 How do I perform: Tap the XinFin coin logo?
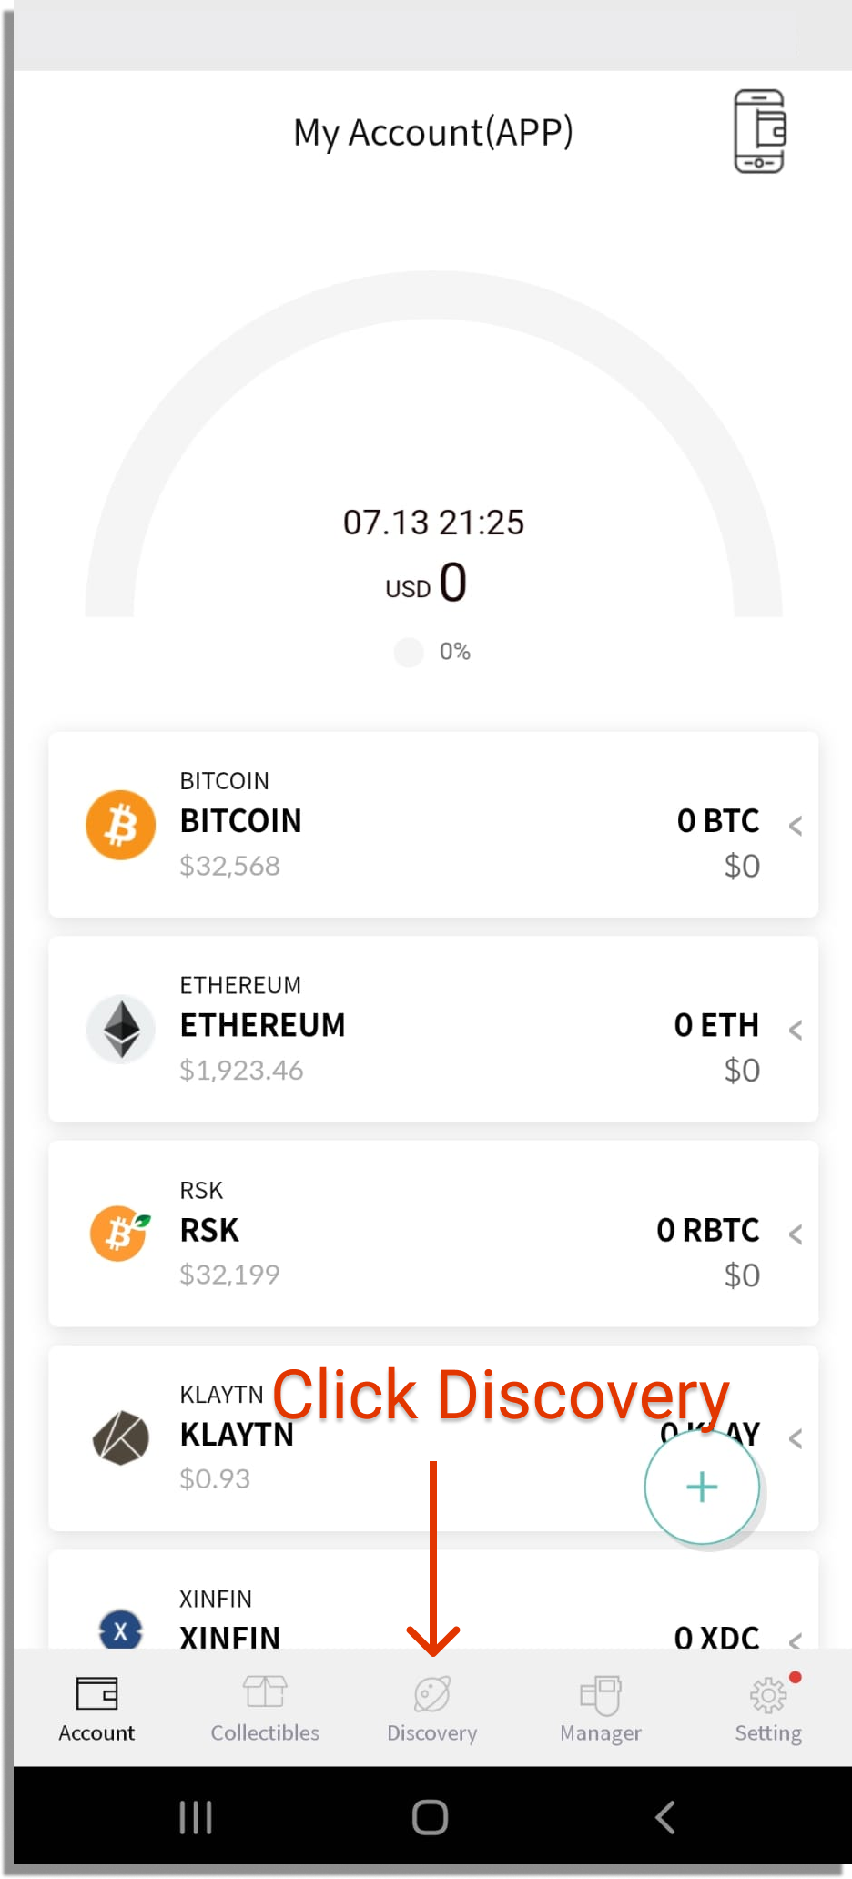point(120,1630)
